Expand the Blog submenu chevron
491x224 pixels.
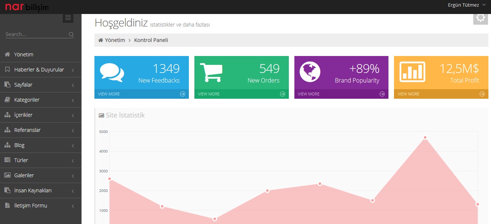(73, 146)
